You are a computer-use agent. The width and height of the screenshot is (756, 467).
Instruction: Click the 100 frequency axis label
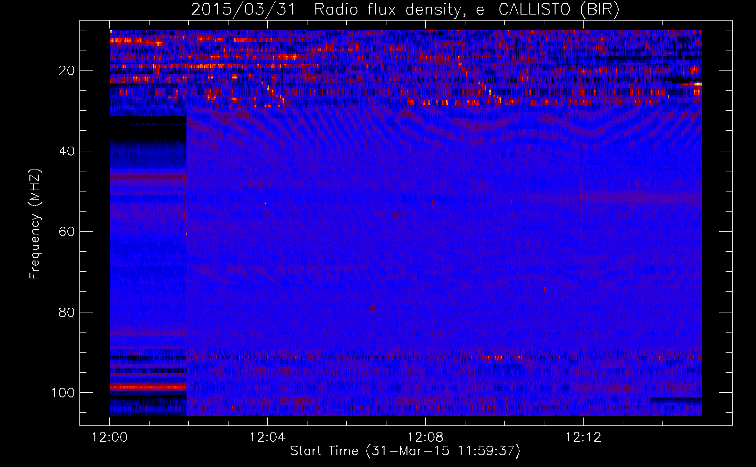click(x=63, y=393)
